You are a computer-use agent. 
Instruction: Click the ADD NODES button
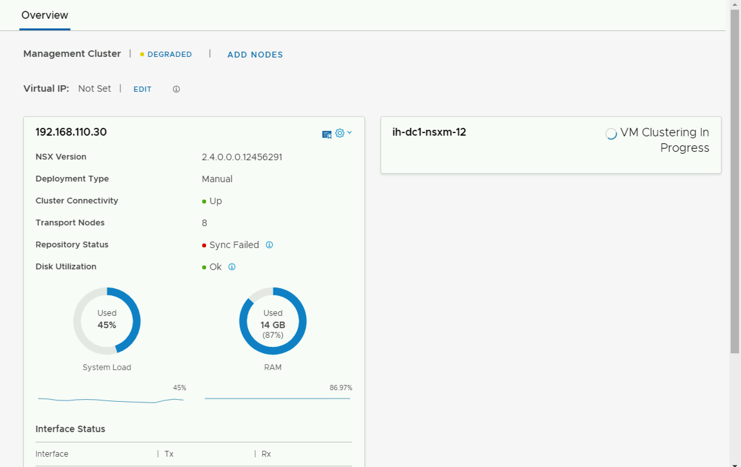tap(255, 55)
